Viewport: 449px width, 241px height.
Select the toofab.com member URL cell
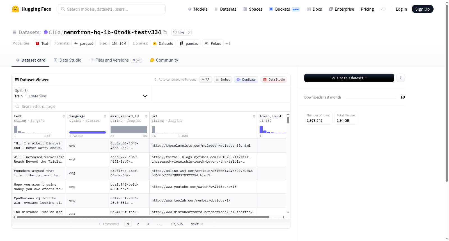pos(203,200)
